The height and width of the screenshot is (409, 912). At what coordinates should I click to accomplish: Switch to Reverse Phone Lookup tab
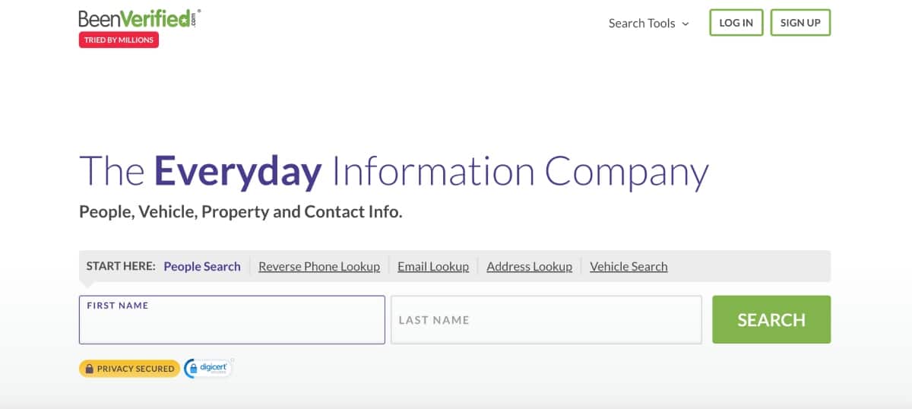pos(319,266)
